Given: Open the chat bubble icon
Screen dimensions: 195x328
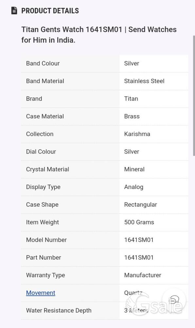Looking at the screenshot, I should click(x=174, y=300).
